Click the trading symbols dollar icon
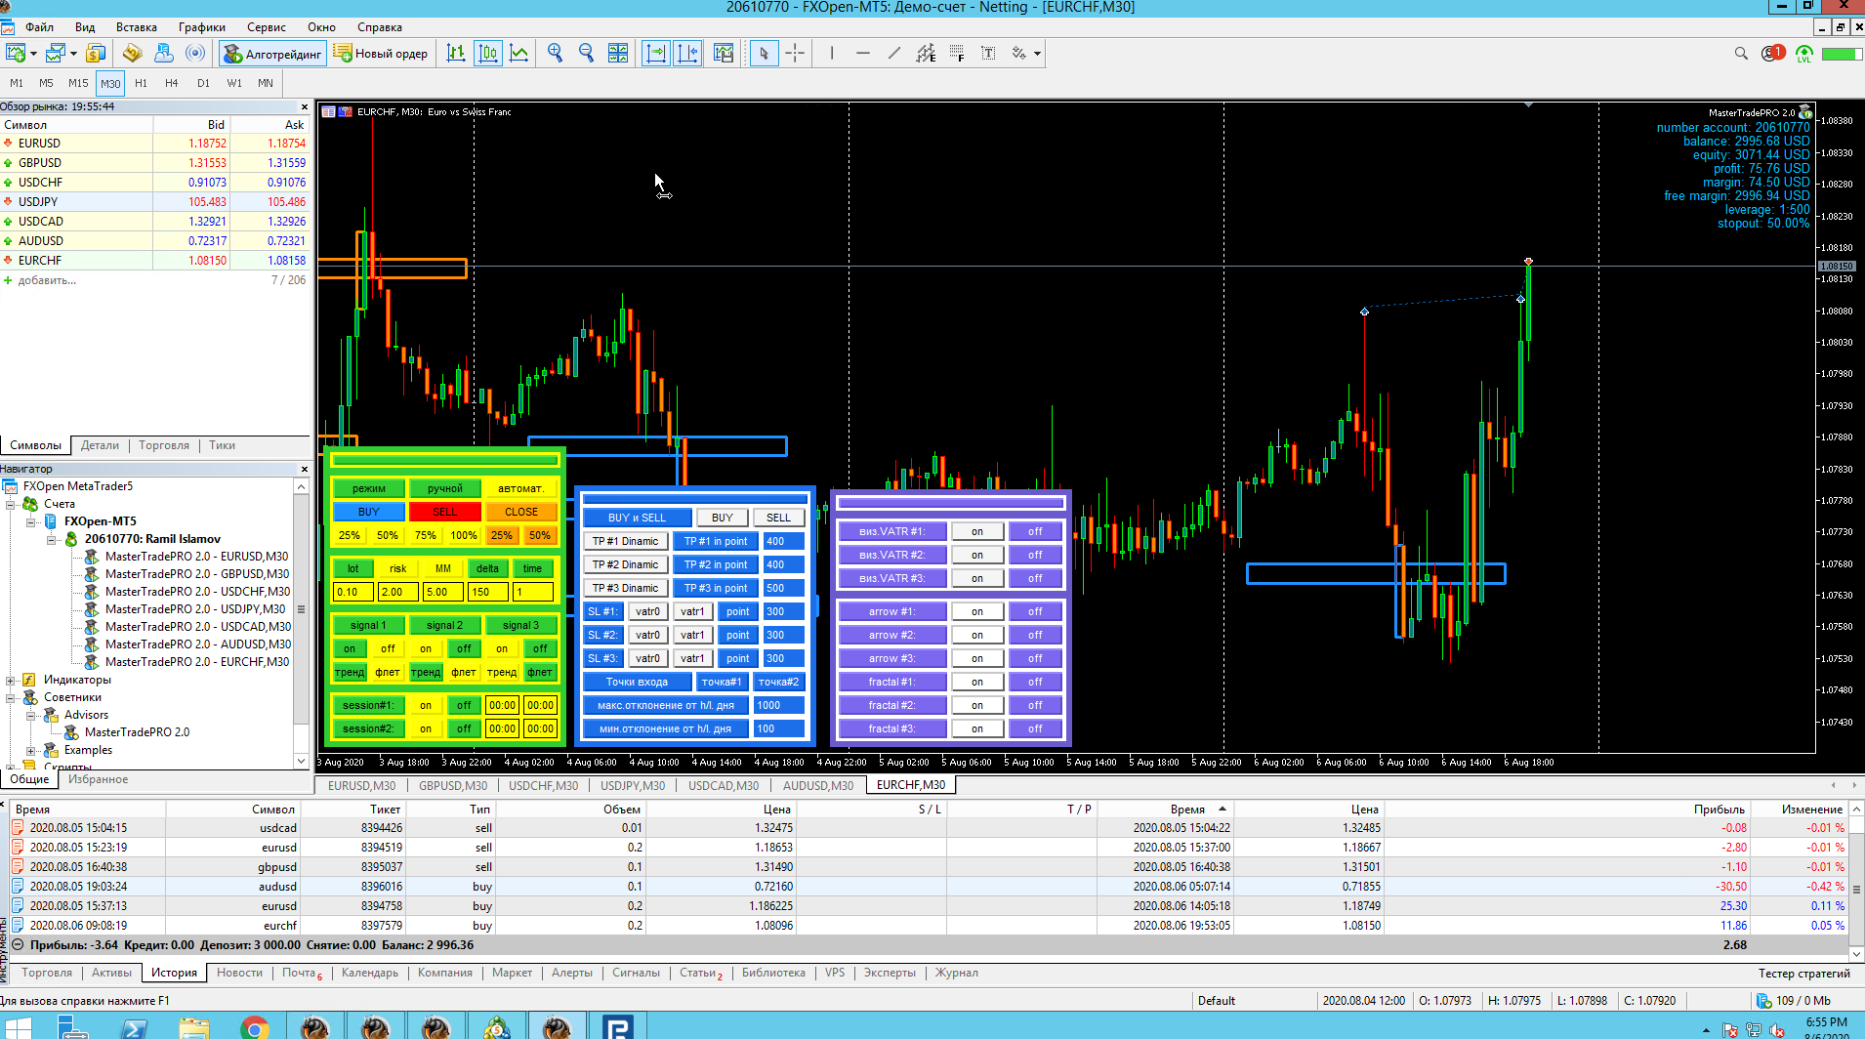Screen dimensions: 1865x1039 point(96,54)
